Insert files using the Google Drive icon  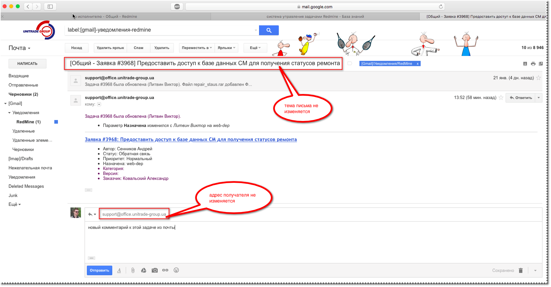pyautogui.click(x=144, y=270)
